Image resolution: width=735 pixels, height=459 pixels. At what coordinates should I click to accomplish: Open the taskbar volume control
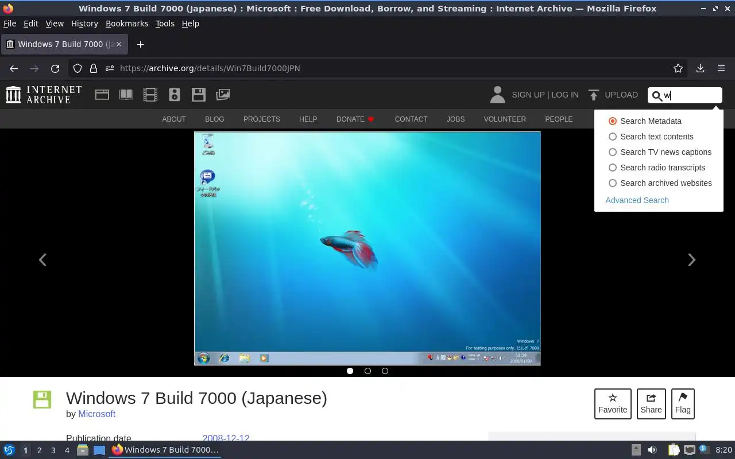(652, 450)
